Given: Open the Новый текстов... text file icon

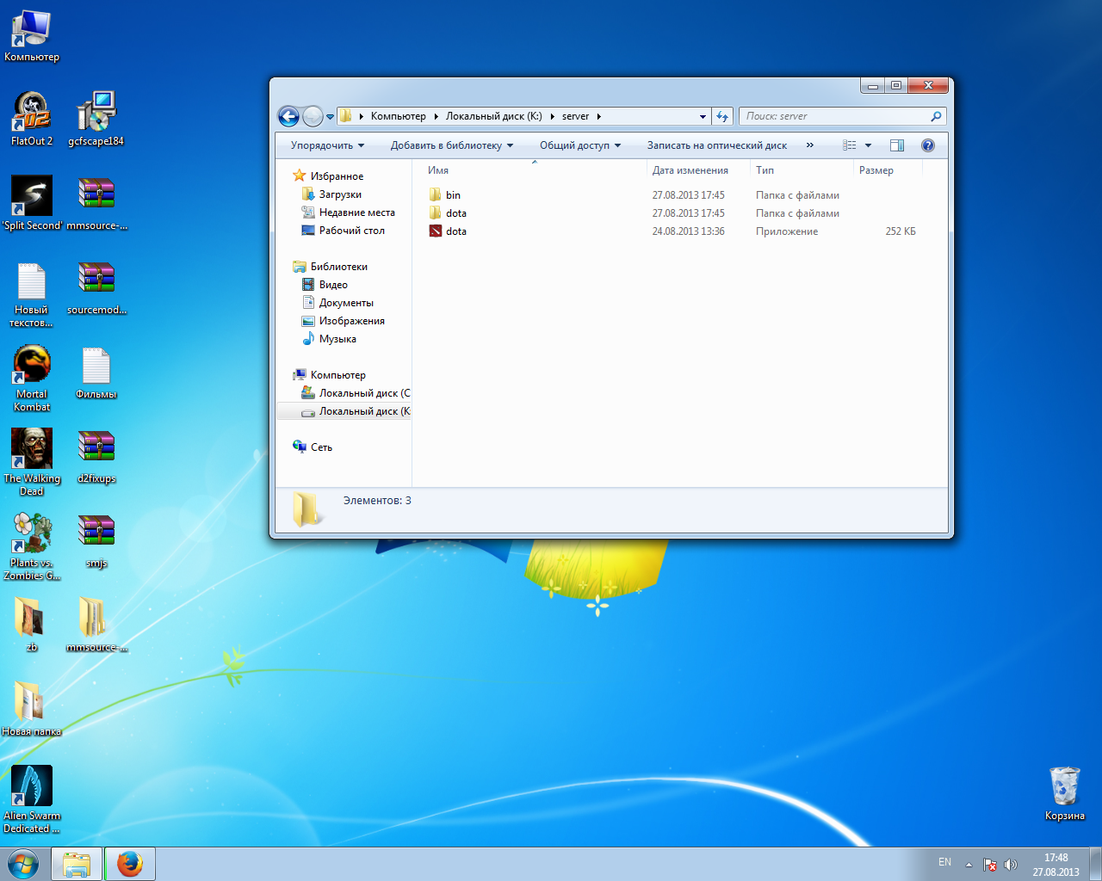Looking at the screenshot, I should coord(32,294).
